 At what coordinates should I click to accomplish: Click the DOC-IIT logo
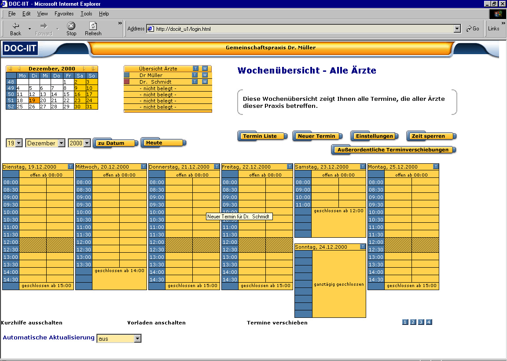pyautogui.click(x=20, y=48)
